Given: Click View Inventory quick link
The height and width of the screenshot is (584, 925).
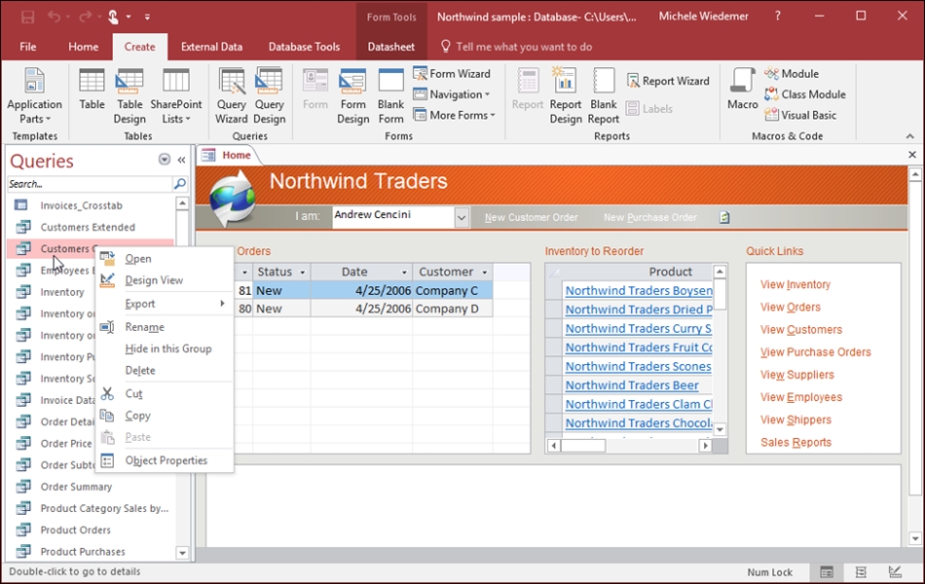Looking at the screenshot, I should [795, 285].
